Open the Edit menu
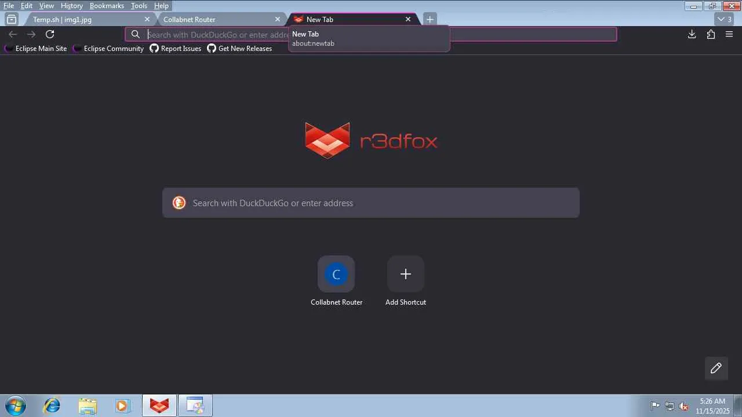The image size is (742, 417). tap(27, 6)
